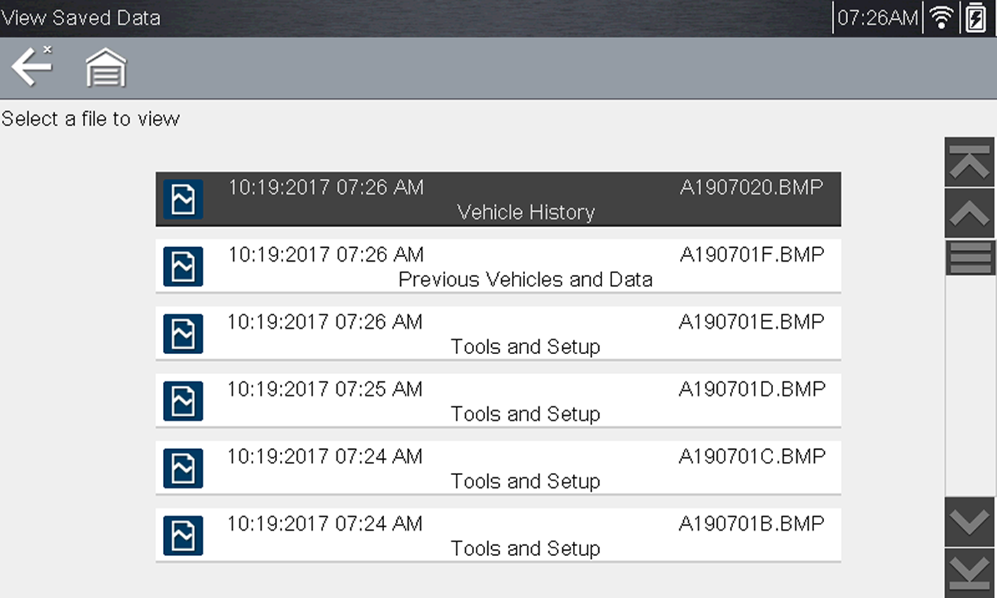Click the Back arrow icon
The height and width of the screenshot is (598, 997).
coord(31,66)
